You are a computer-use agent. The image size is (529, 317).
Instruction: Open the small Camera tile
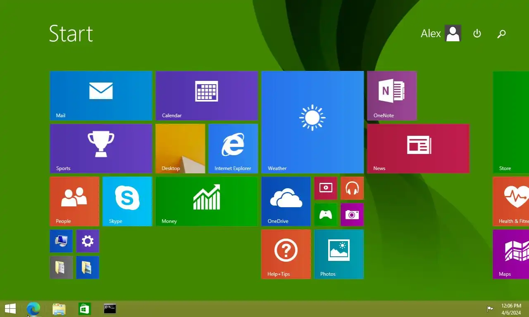pos(352,215)
